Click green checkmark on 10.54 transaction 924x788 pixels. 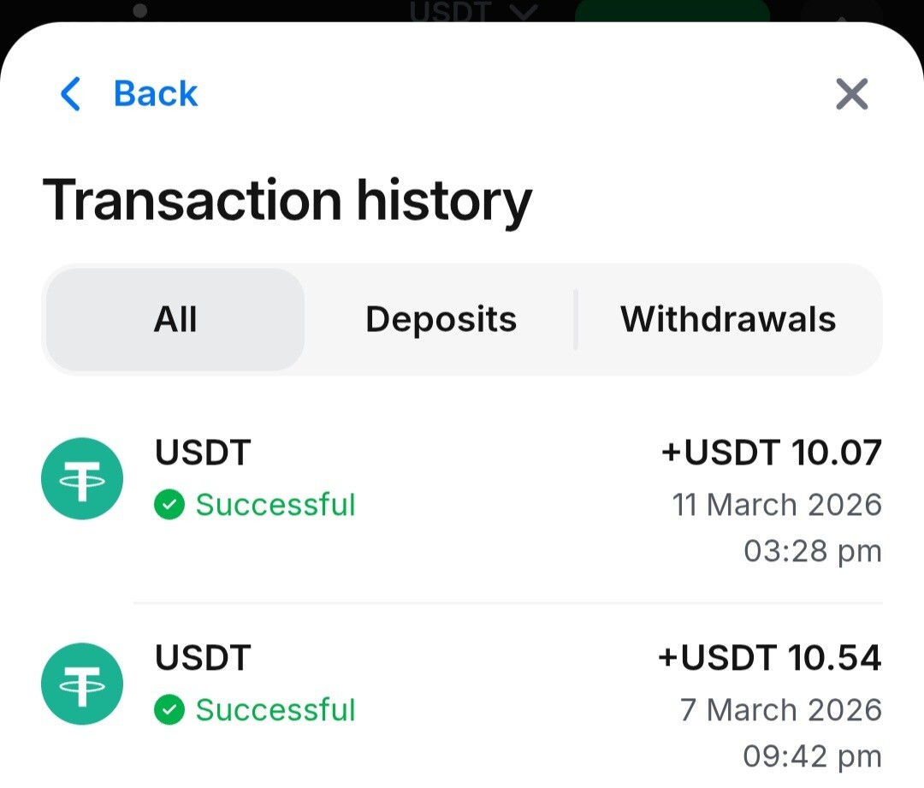169,710
